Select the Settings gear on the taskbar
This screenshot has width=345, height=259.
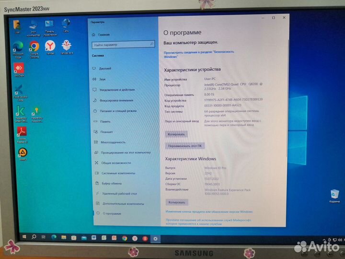155,239
